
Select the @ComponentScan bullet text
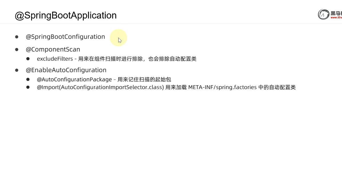(x=53, y=49)
